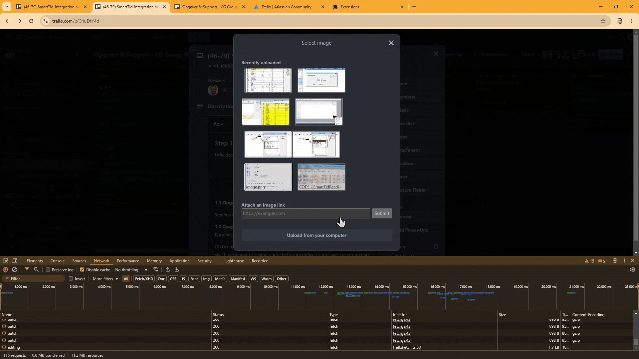Open the network conditions icon
Screen dimensions: 639x359
[155, 270]
